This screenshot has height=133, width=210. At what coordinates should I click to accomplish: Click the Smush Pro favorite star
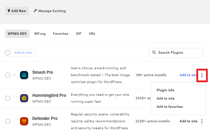click(14, 75)
